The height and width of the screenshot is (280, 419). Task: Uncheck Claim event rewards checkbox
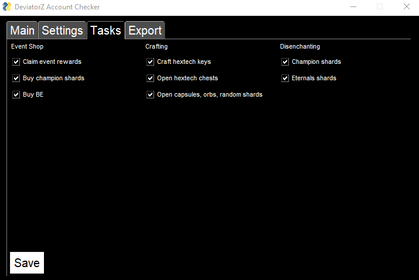click(x=16, y=62)
